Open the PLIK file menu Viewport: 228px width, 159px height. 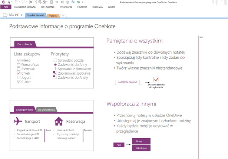(x=6, y=7)
